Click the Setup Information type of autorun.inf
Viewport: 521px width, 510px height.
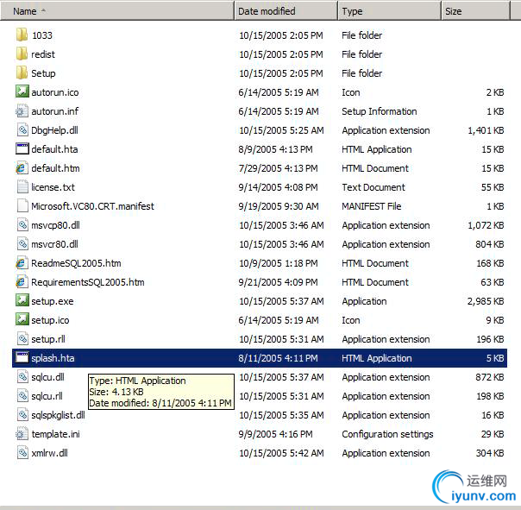click(x=380, y=111)
